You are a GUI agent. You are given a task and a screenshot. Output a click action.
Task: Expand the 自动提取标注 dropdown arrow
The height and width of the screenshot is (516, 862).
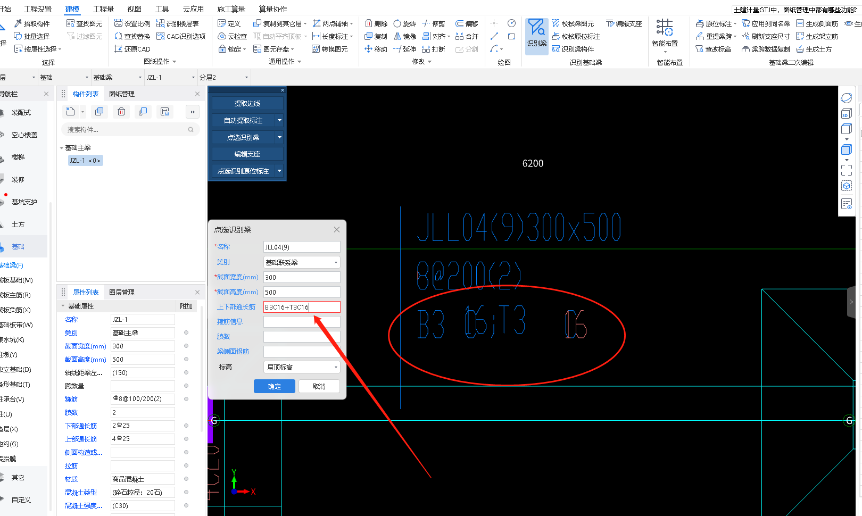tap(279, 120)
